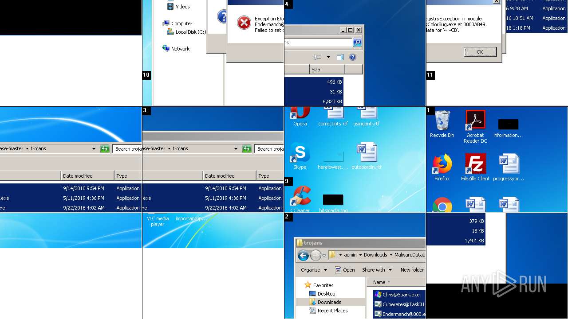
Task: Open the Organize dropdown menu
Action: pos(314,270)
